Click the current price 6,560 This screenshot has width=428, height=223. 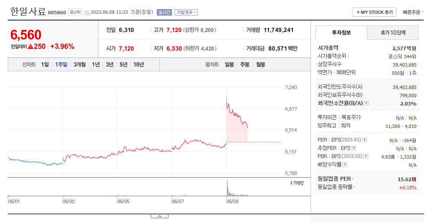point(26,35)
